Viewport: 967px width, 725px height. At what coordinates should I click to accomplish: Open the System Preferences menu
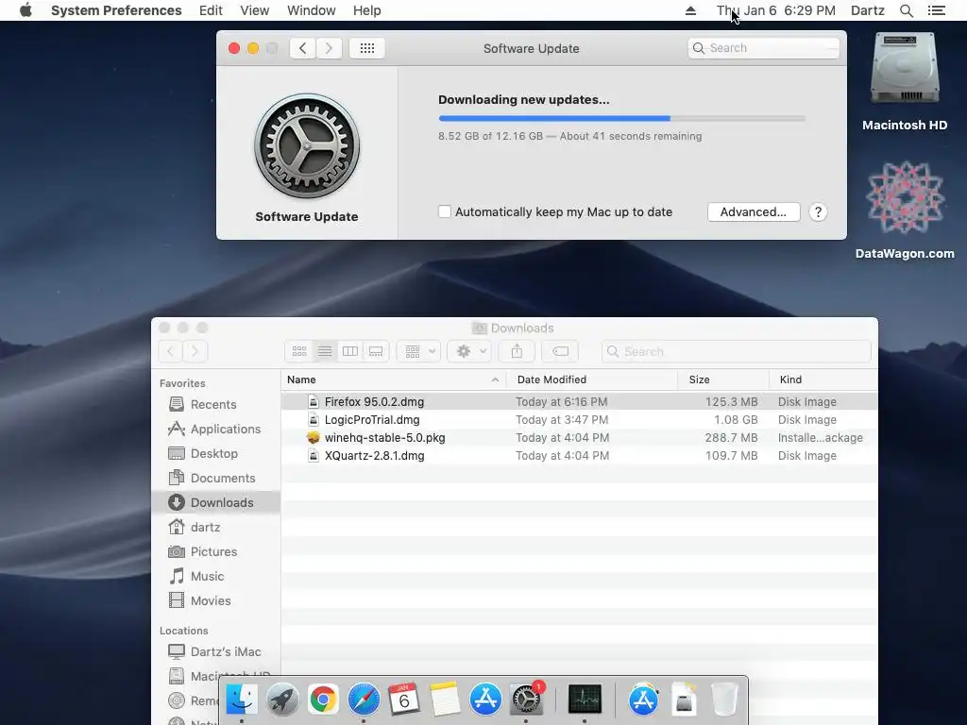(x=116, y=10)
